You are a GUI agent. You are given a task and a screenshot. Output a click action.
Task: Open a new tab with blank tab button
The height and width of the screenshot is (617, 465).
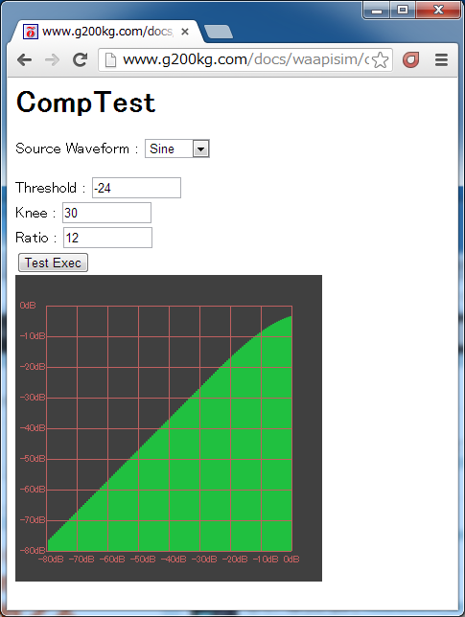(219, 32)
